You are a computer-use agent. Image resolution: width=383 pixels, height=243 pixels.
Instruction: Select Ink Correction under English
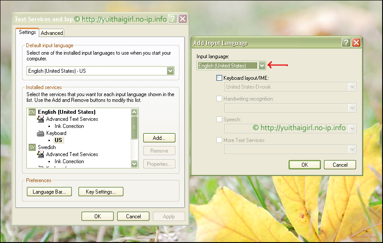(69, 126)
